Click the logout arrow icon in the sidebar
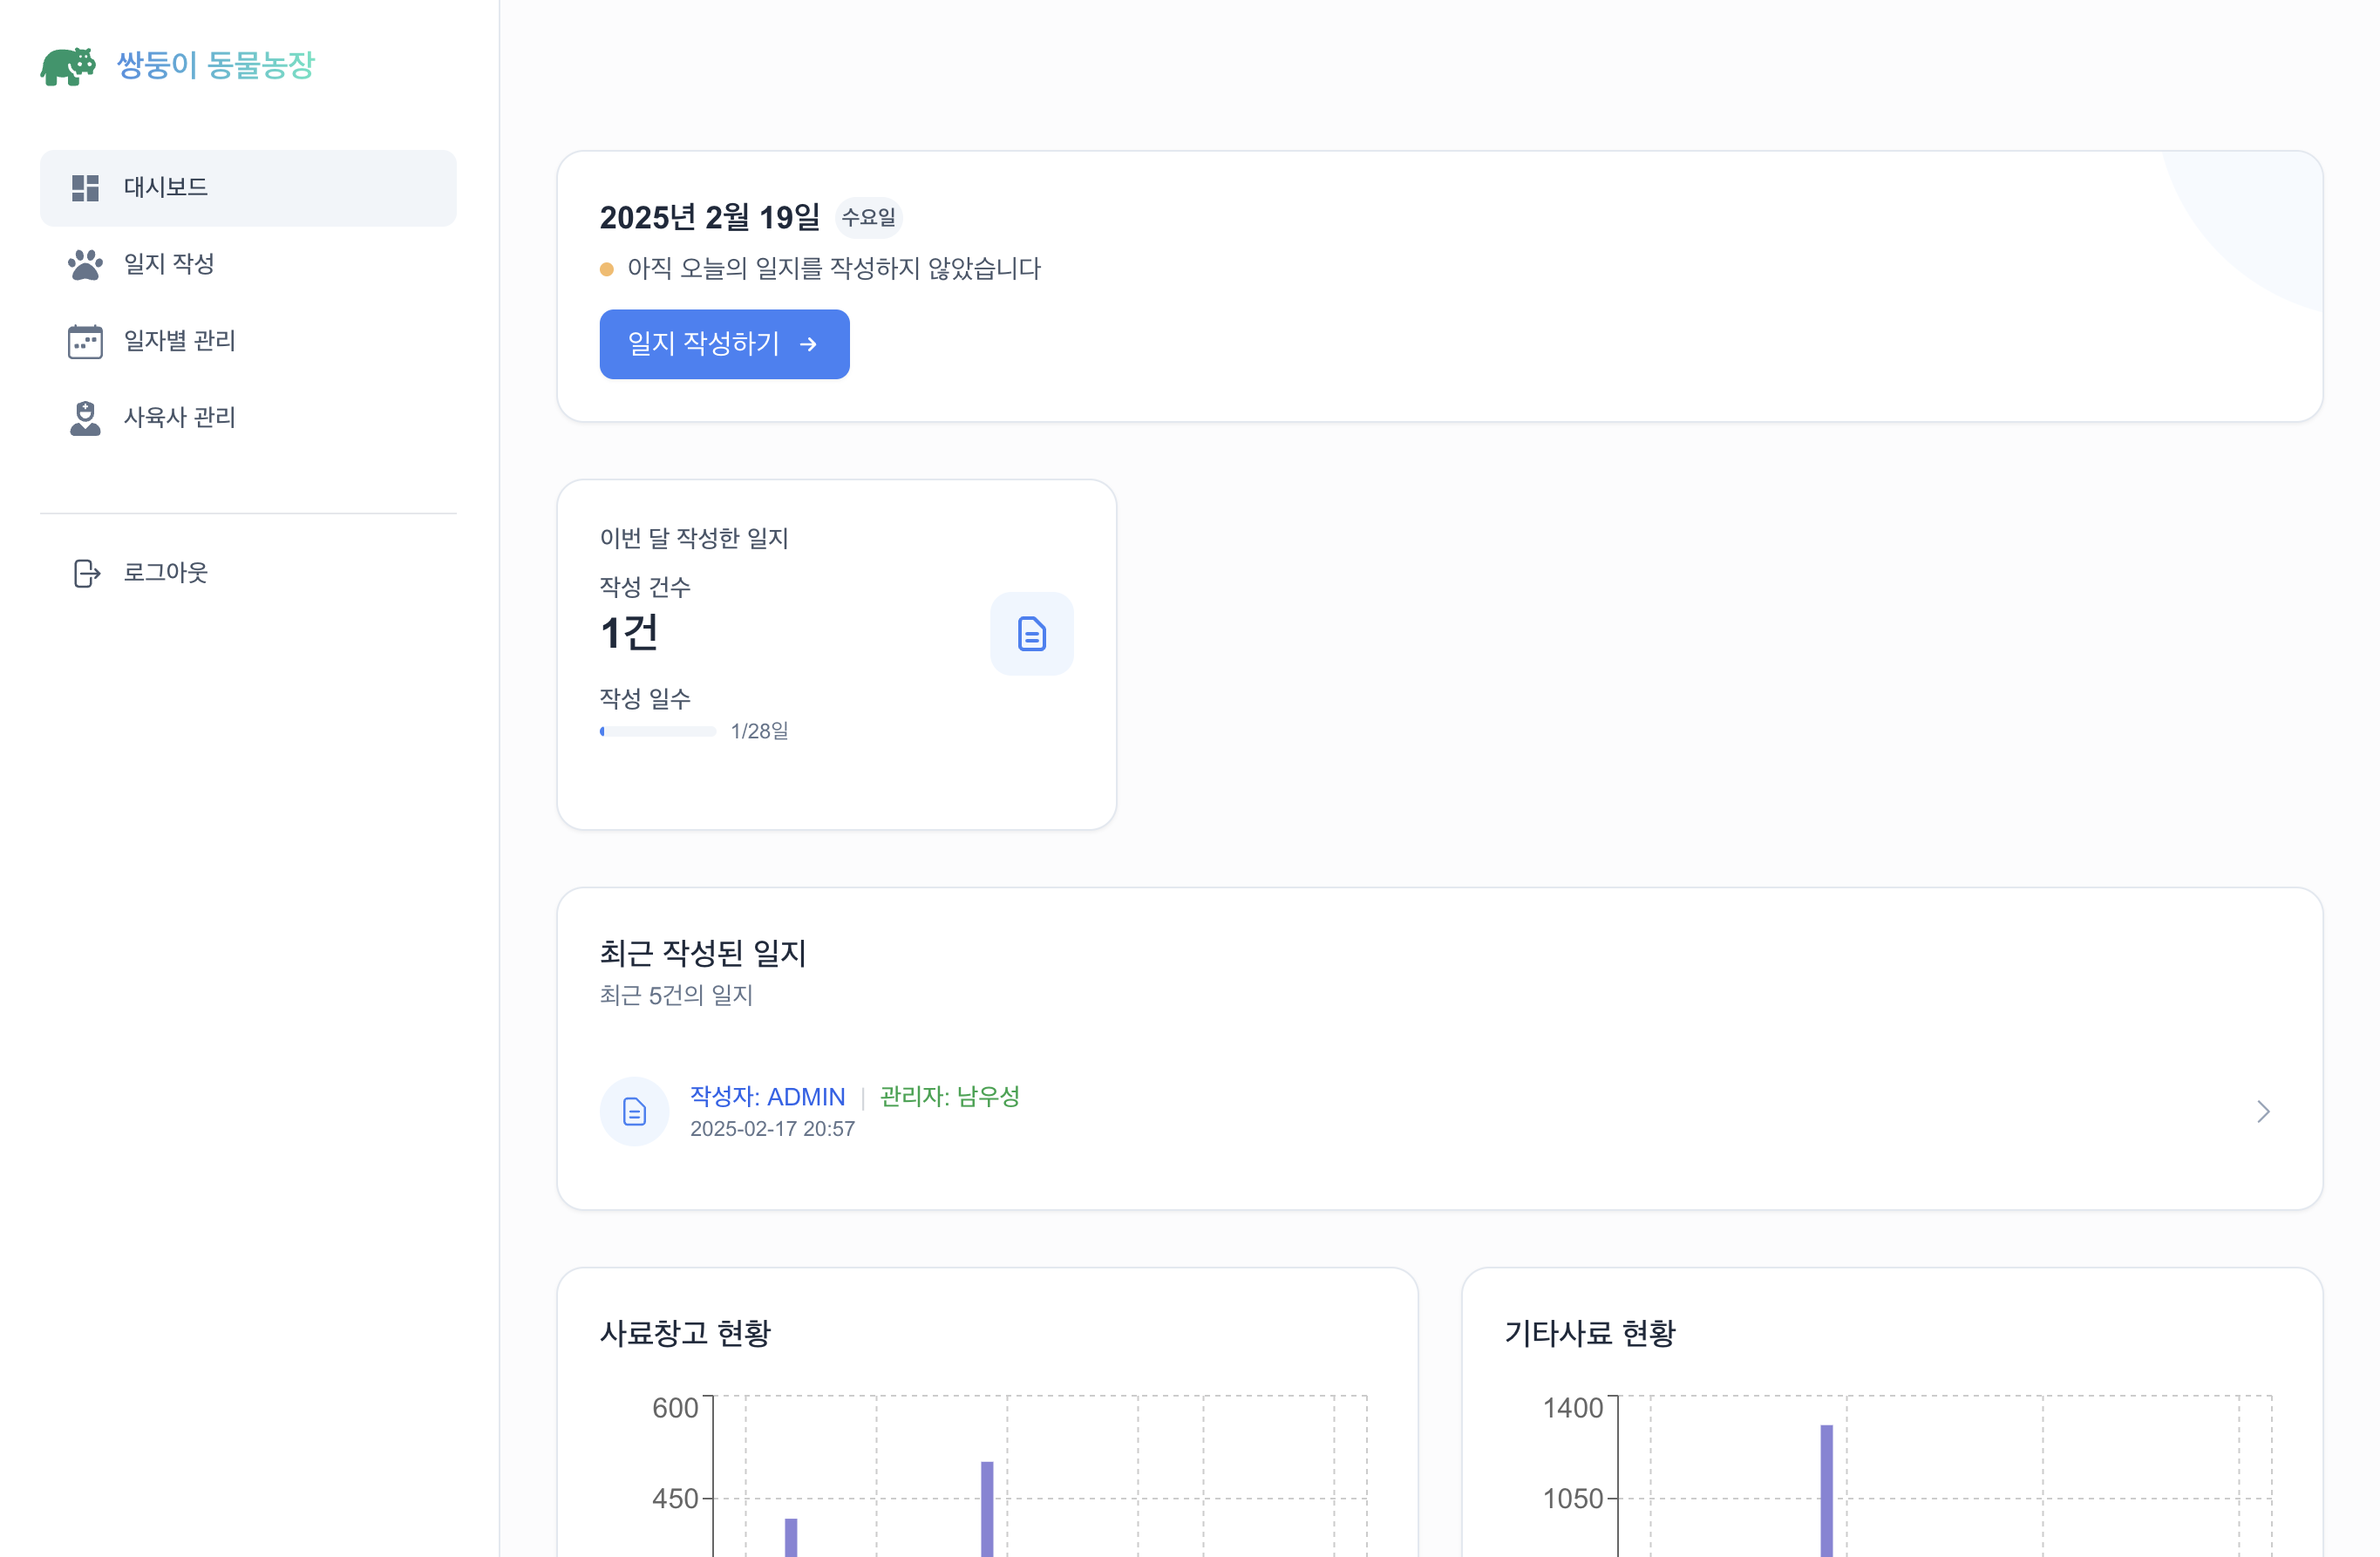 85,573
